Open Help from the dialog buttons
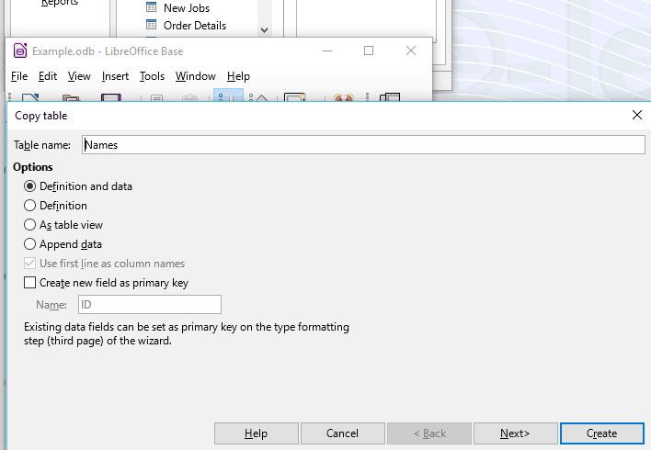 point(257,433)
